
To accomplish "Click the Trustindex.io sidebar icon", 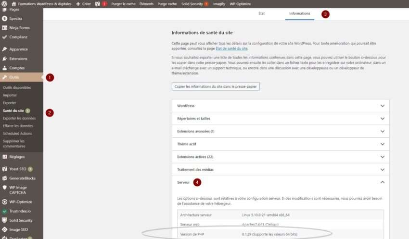I will pyautogui.click(x=4, y=211).
